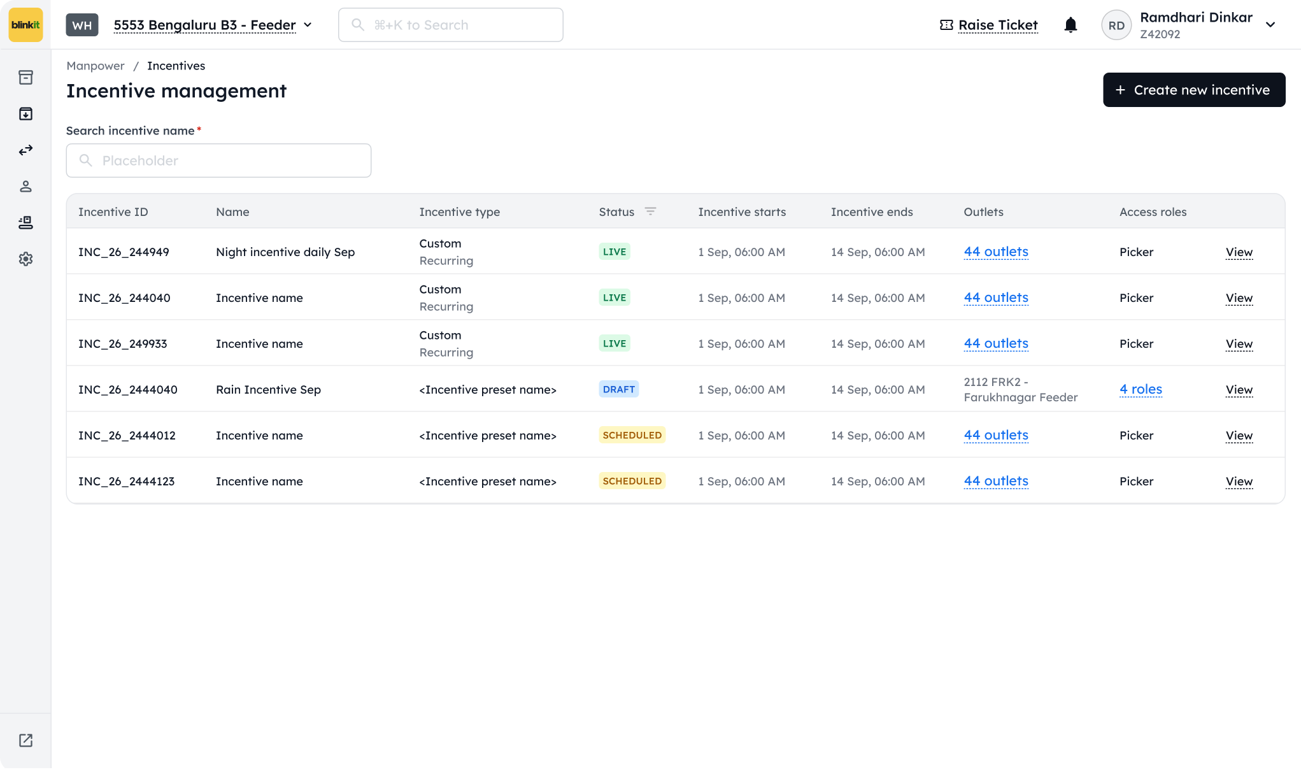The width and height of the screenshot is (1301, 772).
Task: Click Rain Incentive Sep name
Action: [x=268, y=389]
